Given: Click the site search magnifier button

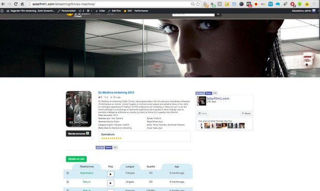Looking at the screenshot, I should (218, 14).
